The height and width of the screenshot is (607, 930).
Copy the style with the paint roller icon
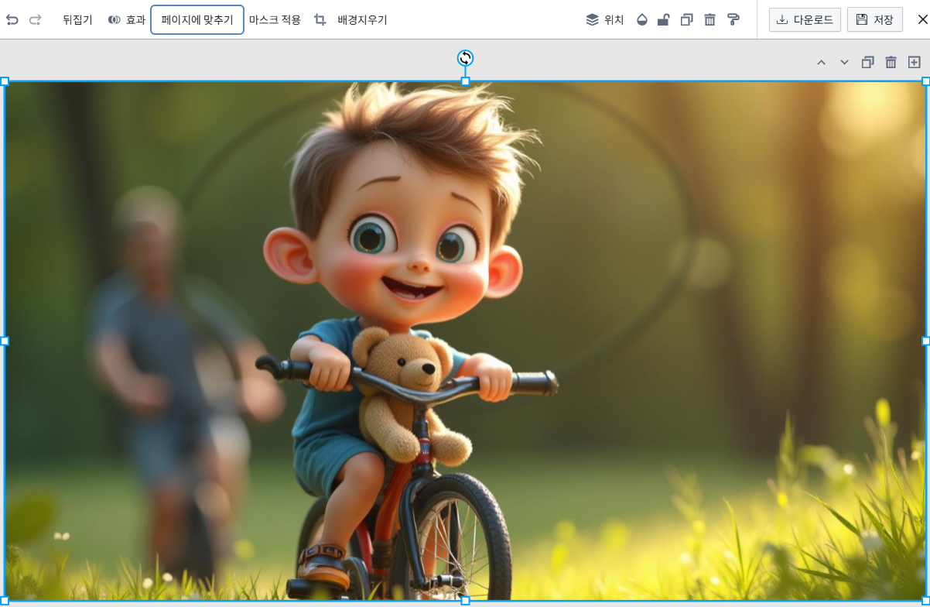pyautogui.click(x=733, y=19)
